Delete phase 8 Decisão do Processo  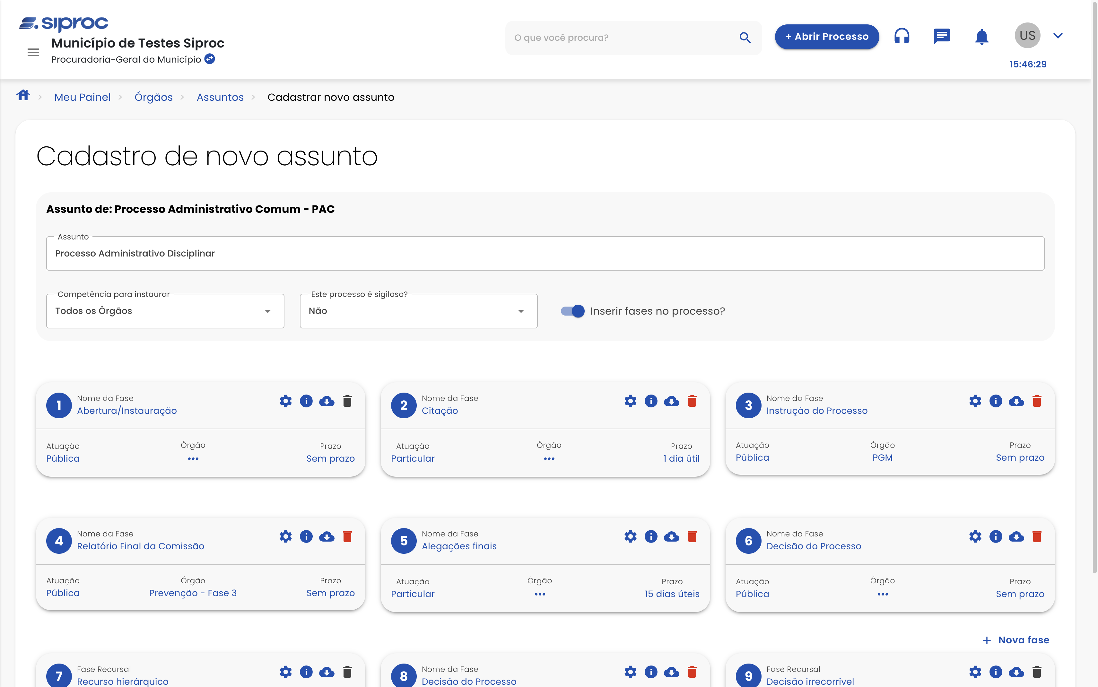point(692,672)
